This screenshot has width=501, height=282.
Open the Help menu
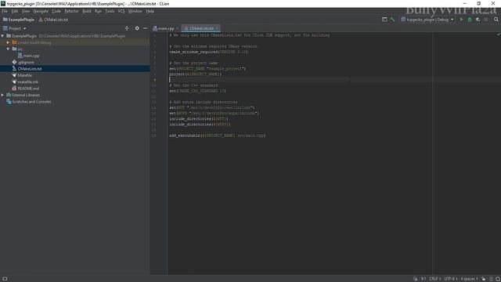[150, 11]
